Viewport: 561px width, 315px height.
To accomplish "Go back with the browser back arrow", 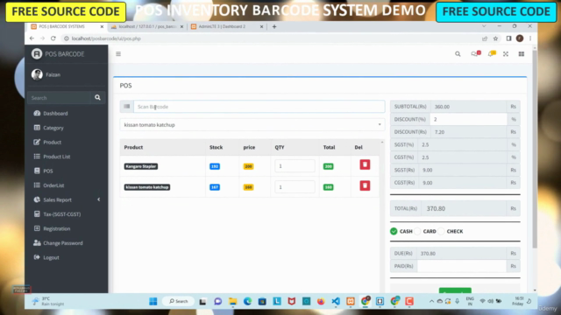I will [32, 38].
